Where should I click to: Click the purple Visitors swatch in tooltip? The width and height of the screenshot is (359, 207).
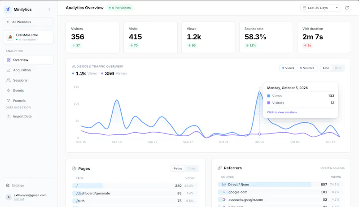click(x=268, y=103)
